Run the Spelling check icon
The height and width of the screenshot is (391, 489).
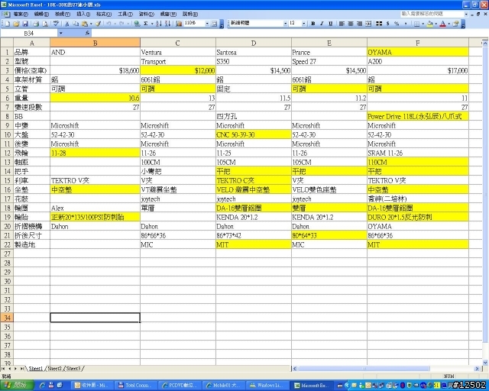[x=56, y=24]
